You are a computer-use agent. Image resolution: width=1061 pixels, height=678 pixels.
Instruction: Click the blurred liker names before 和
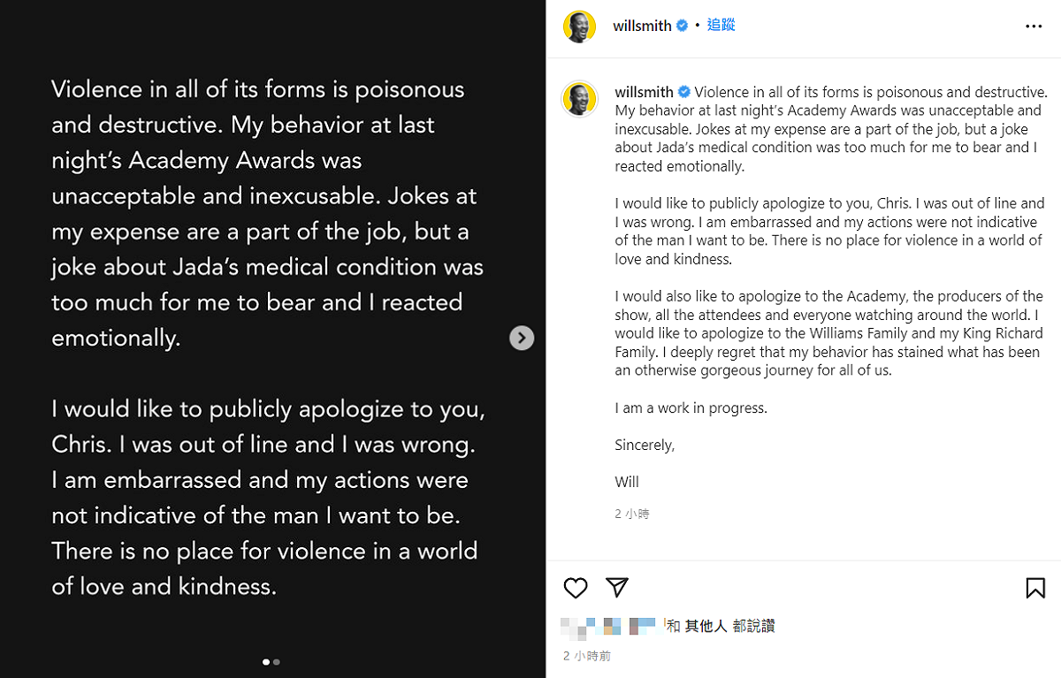point(608,626)
